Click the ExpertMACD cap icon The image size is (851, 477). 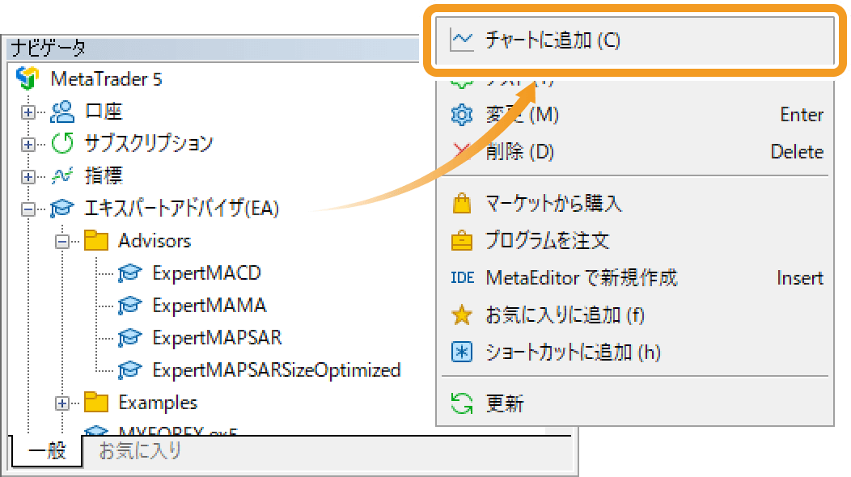[x=129, y=272]
